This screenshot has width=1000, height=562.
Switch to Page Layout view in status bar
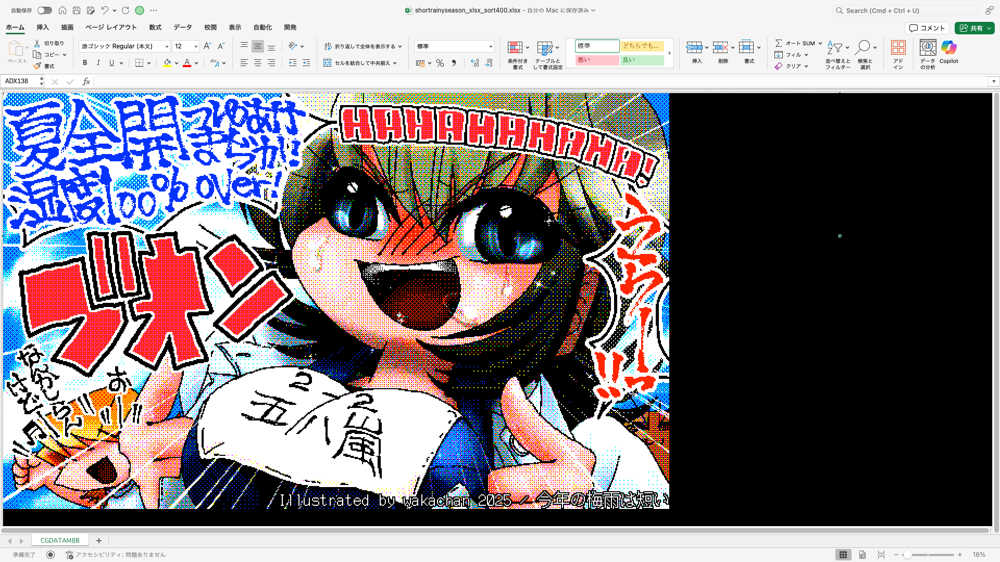tap(863, 555)
